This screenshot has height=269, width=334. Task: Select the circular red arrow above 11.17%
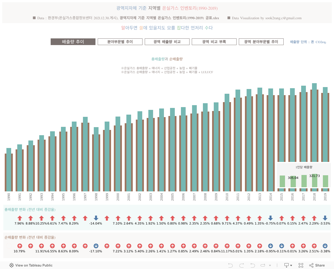(227, 246)
